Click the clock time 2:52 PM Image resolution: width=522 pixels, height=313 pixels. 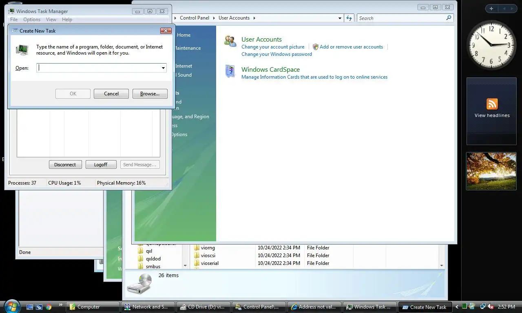[x=506, y=307]
